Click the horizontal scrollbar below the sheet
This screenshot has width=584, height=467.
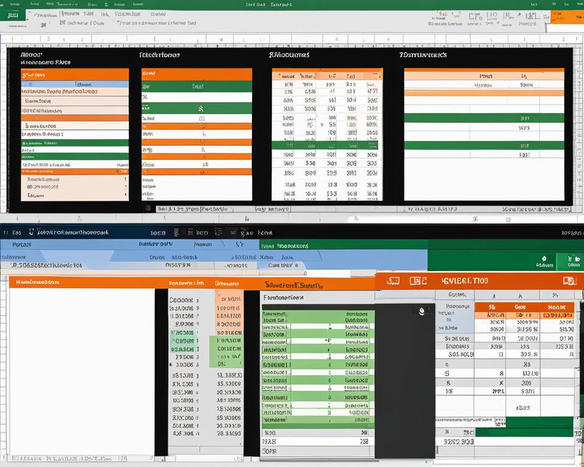[292, 218]
